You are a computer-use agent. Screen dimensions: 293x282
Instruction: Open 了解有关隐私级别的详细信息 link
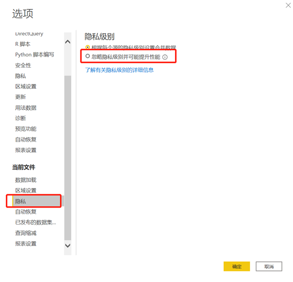click(120, 70)
